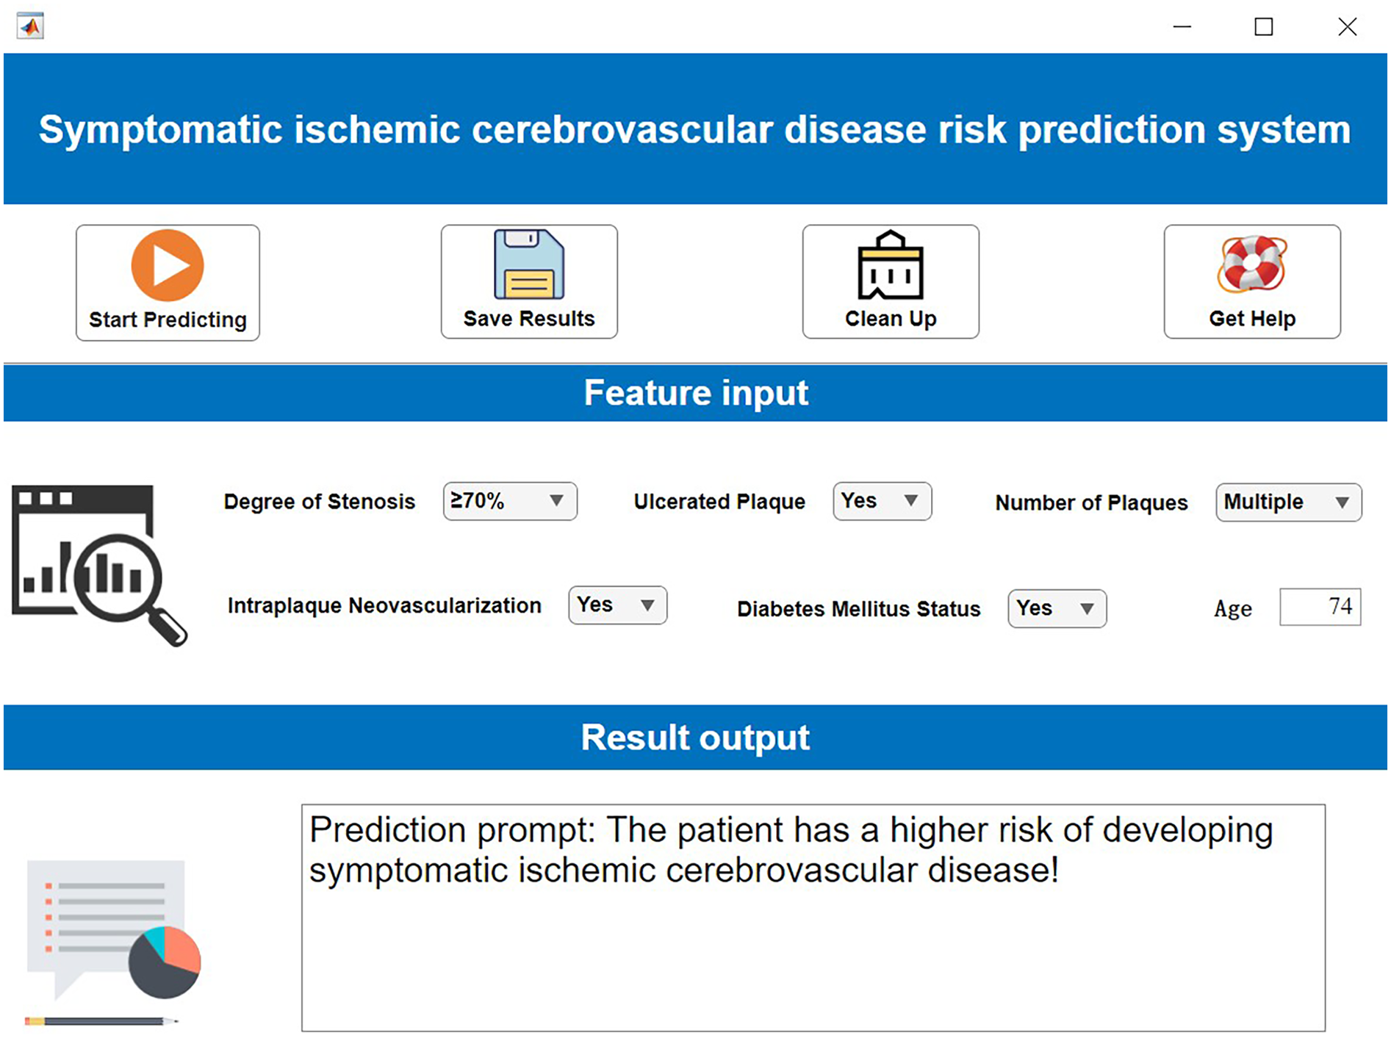Minimize the prediction system window
The width and height of the screenshot is (1391, 1038).
coord(1182,27)
